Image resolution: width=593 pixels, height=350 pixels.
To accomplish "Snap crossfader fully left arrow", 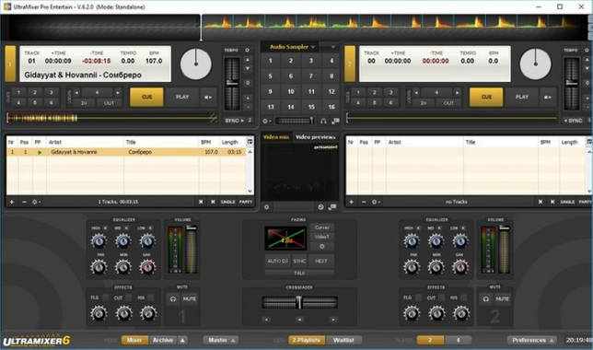I will point(266,320).
